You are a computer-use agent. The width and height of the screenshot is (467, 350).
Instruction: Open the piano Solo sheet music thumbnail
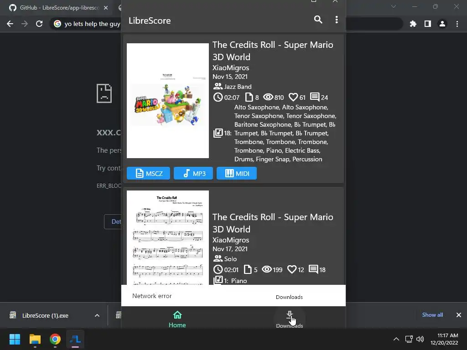click(x=168, y=237)
